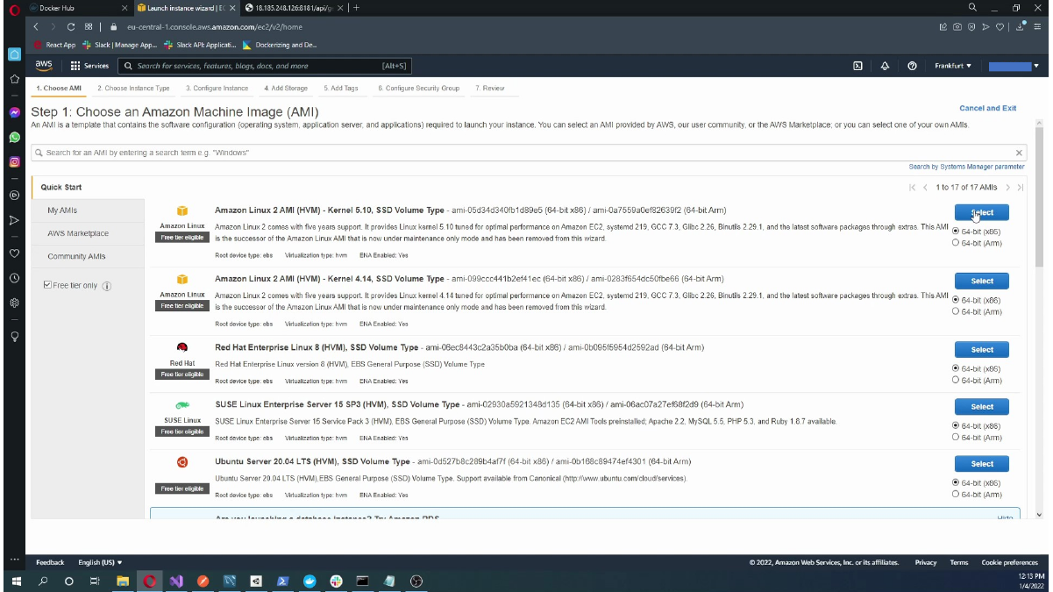
Task: Switch to step 7 Review
Action: pyautogui.click(x=490, y=89)
